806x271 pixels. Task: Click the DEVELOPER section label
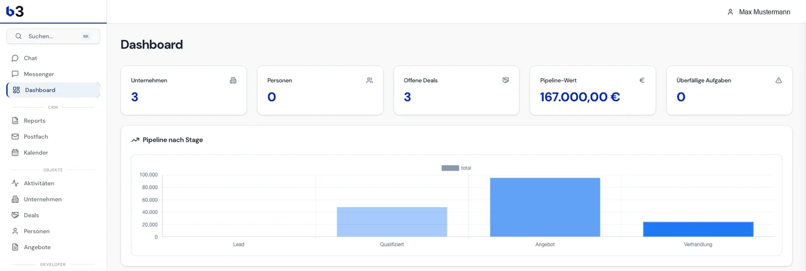pos(53,265)
